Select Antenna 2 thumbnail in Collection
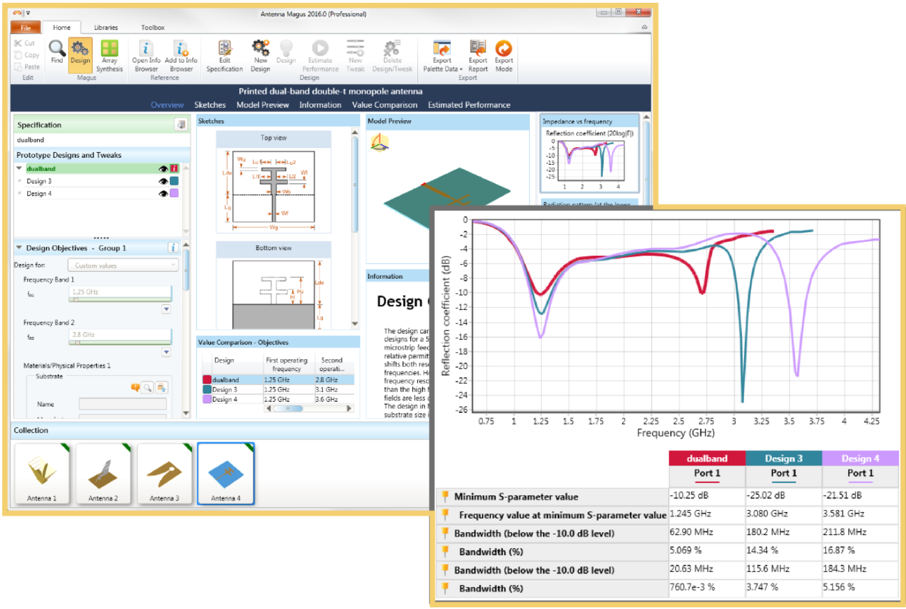This screenshot has width=906, height=609. tap(103, 474)
